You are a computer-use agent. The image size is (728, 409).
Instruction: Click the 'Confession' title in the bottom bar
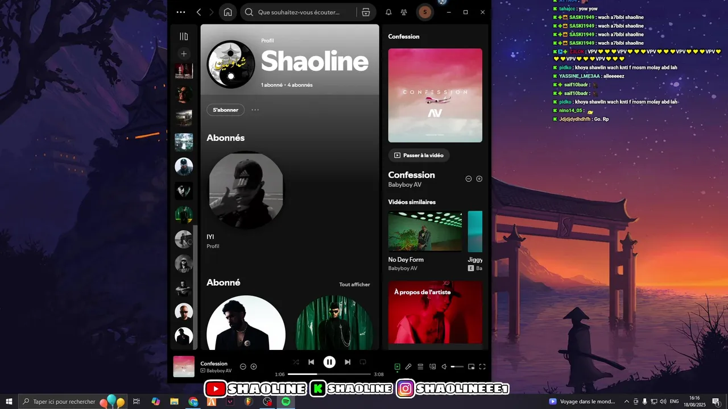pyautogui.click(x=214, y=364)
